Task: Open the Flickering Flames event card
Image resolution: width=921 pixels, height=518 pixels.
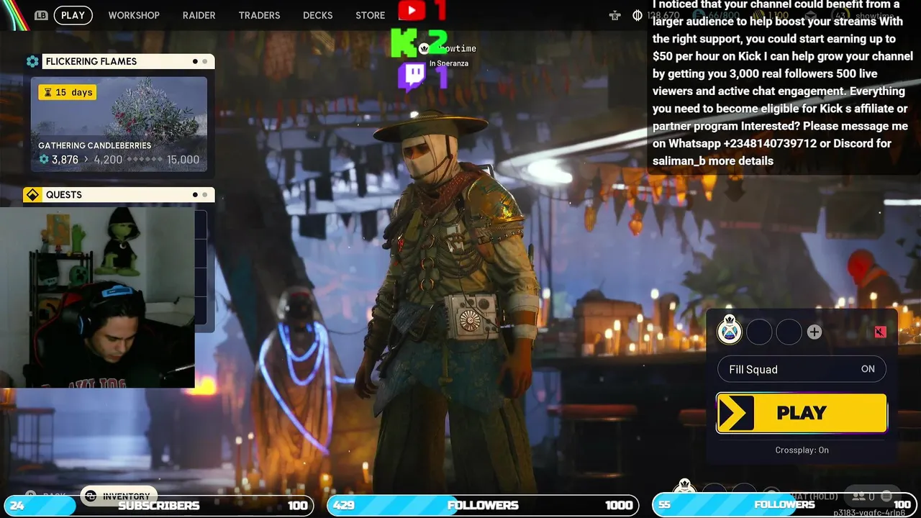Action: click(119, 124)
